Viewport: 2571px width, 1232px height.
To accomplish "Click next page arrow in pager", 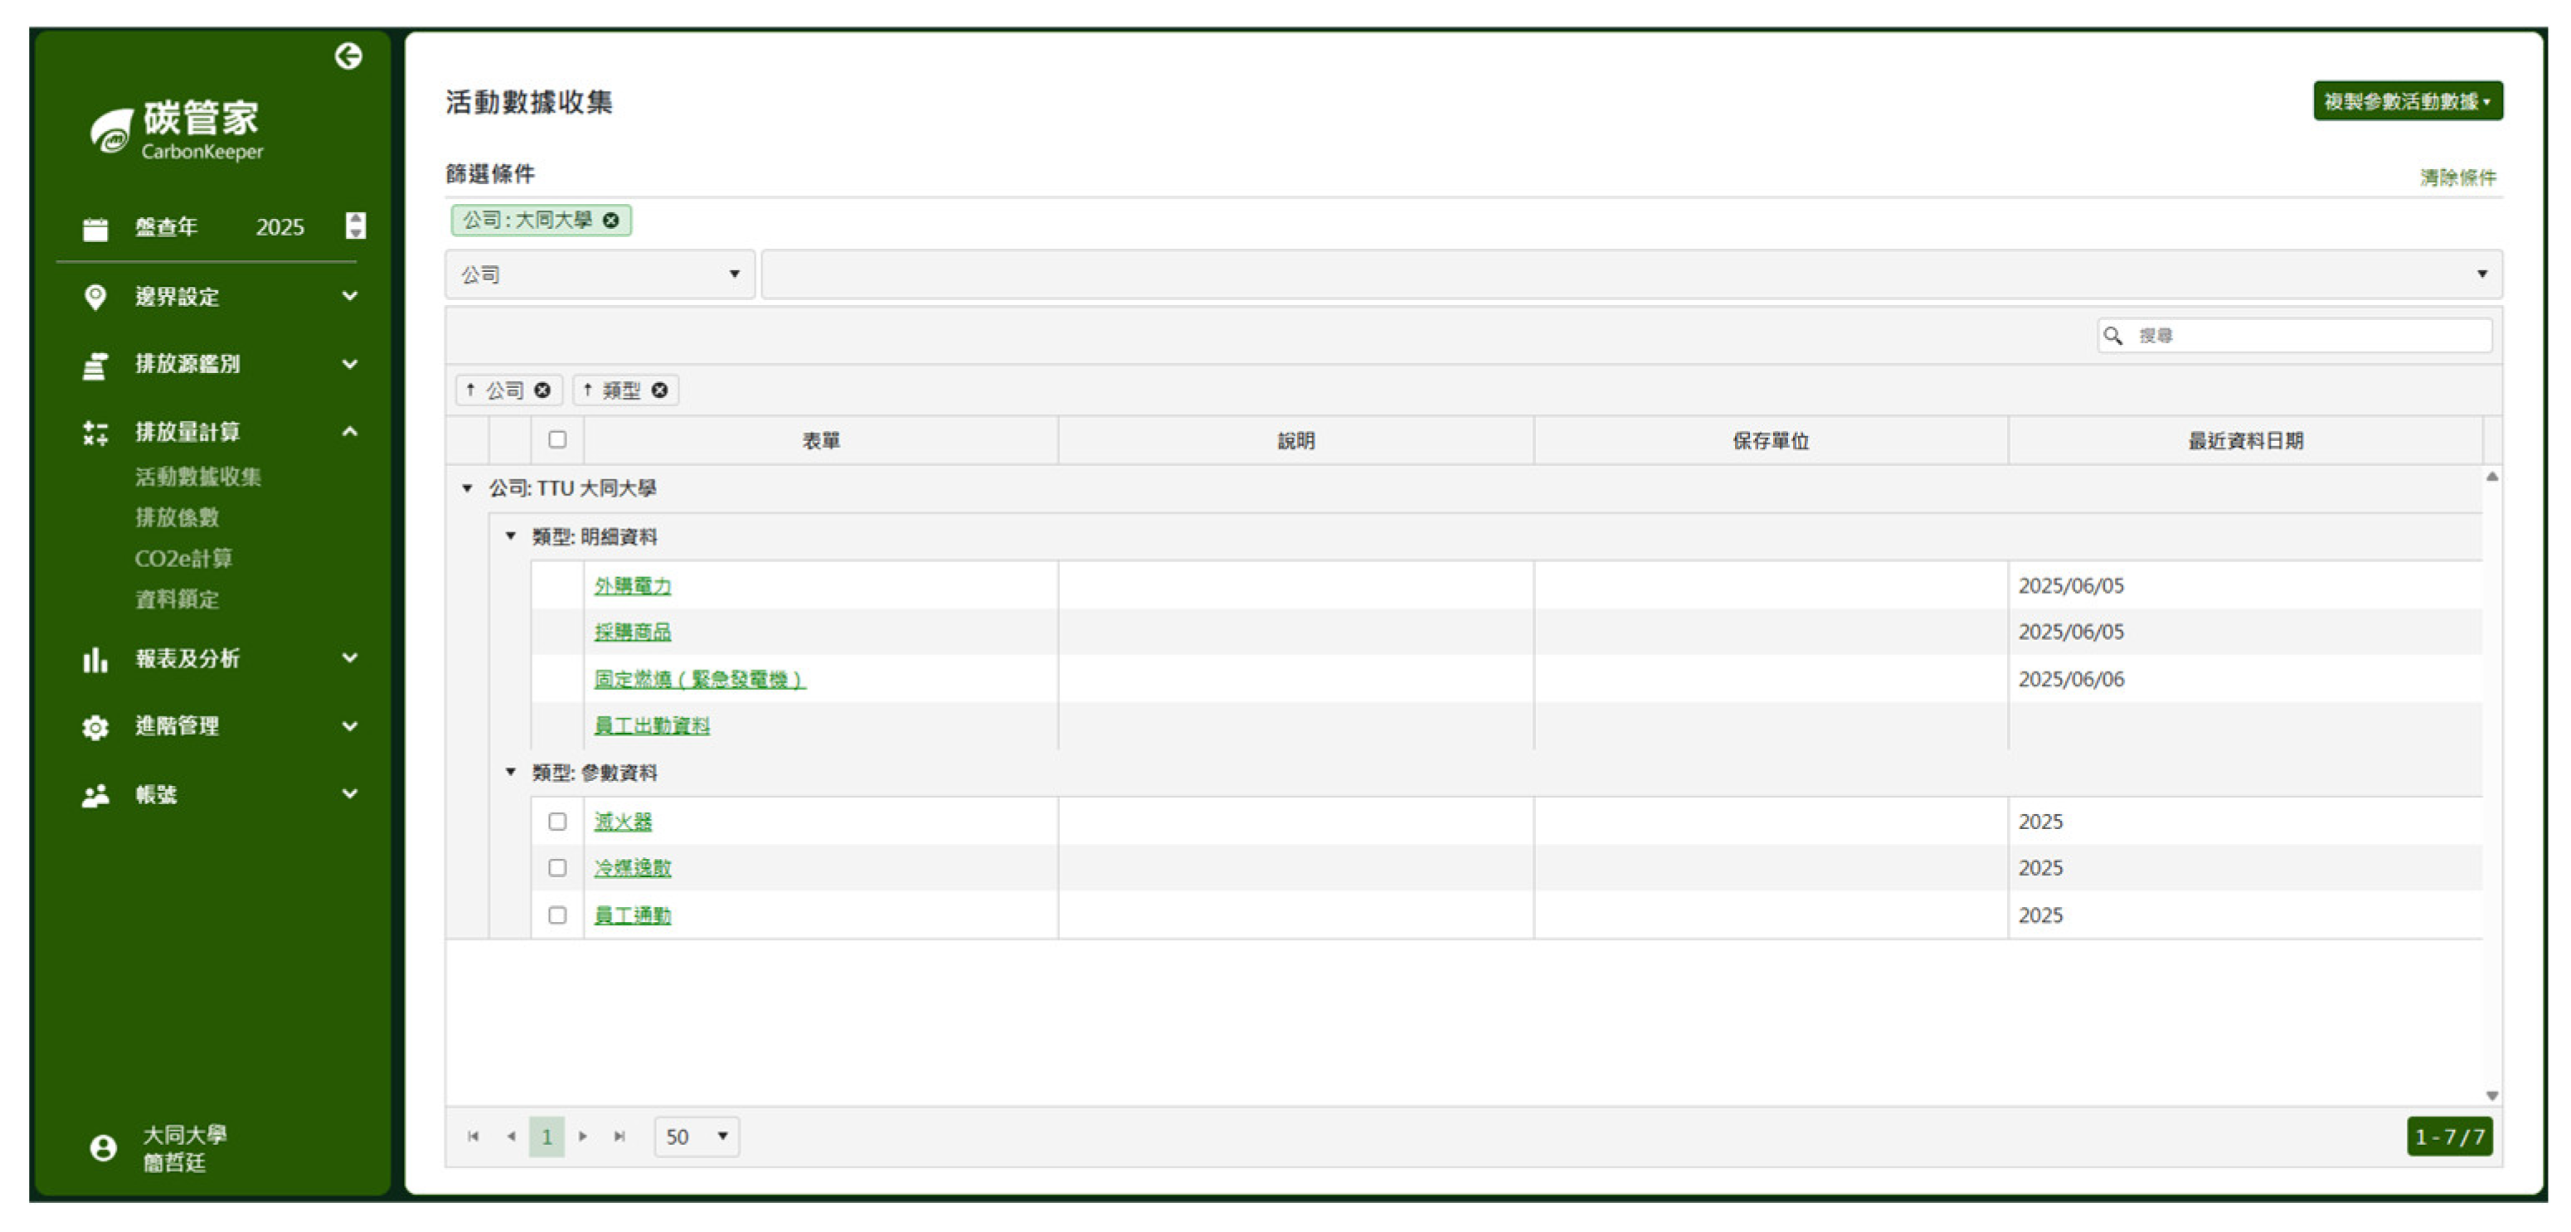I will point(583,1136).
